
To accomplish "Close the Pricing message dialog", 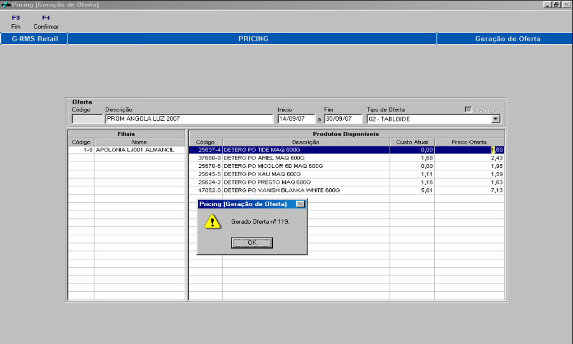I will point(300,204).
